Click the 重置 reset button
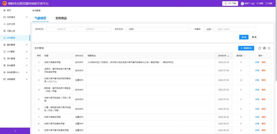The width and height of the screenshot is (277, 134). pyautogui.click(x=254, y=37)
